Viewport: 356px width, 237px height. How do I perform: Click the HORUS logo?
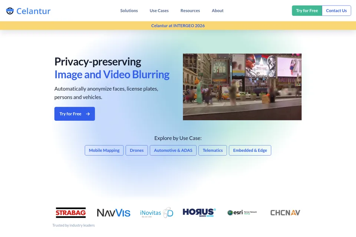(x=200, y=213)
